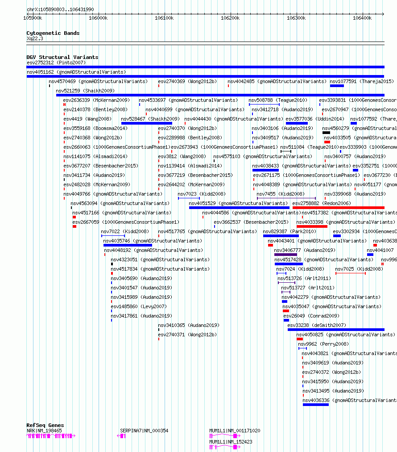Click the nsv4050825 gnomAD label
This screenshot has width=397, height=452.
click(346, 335)
